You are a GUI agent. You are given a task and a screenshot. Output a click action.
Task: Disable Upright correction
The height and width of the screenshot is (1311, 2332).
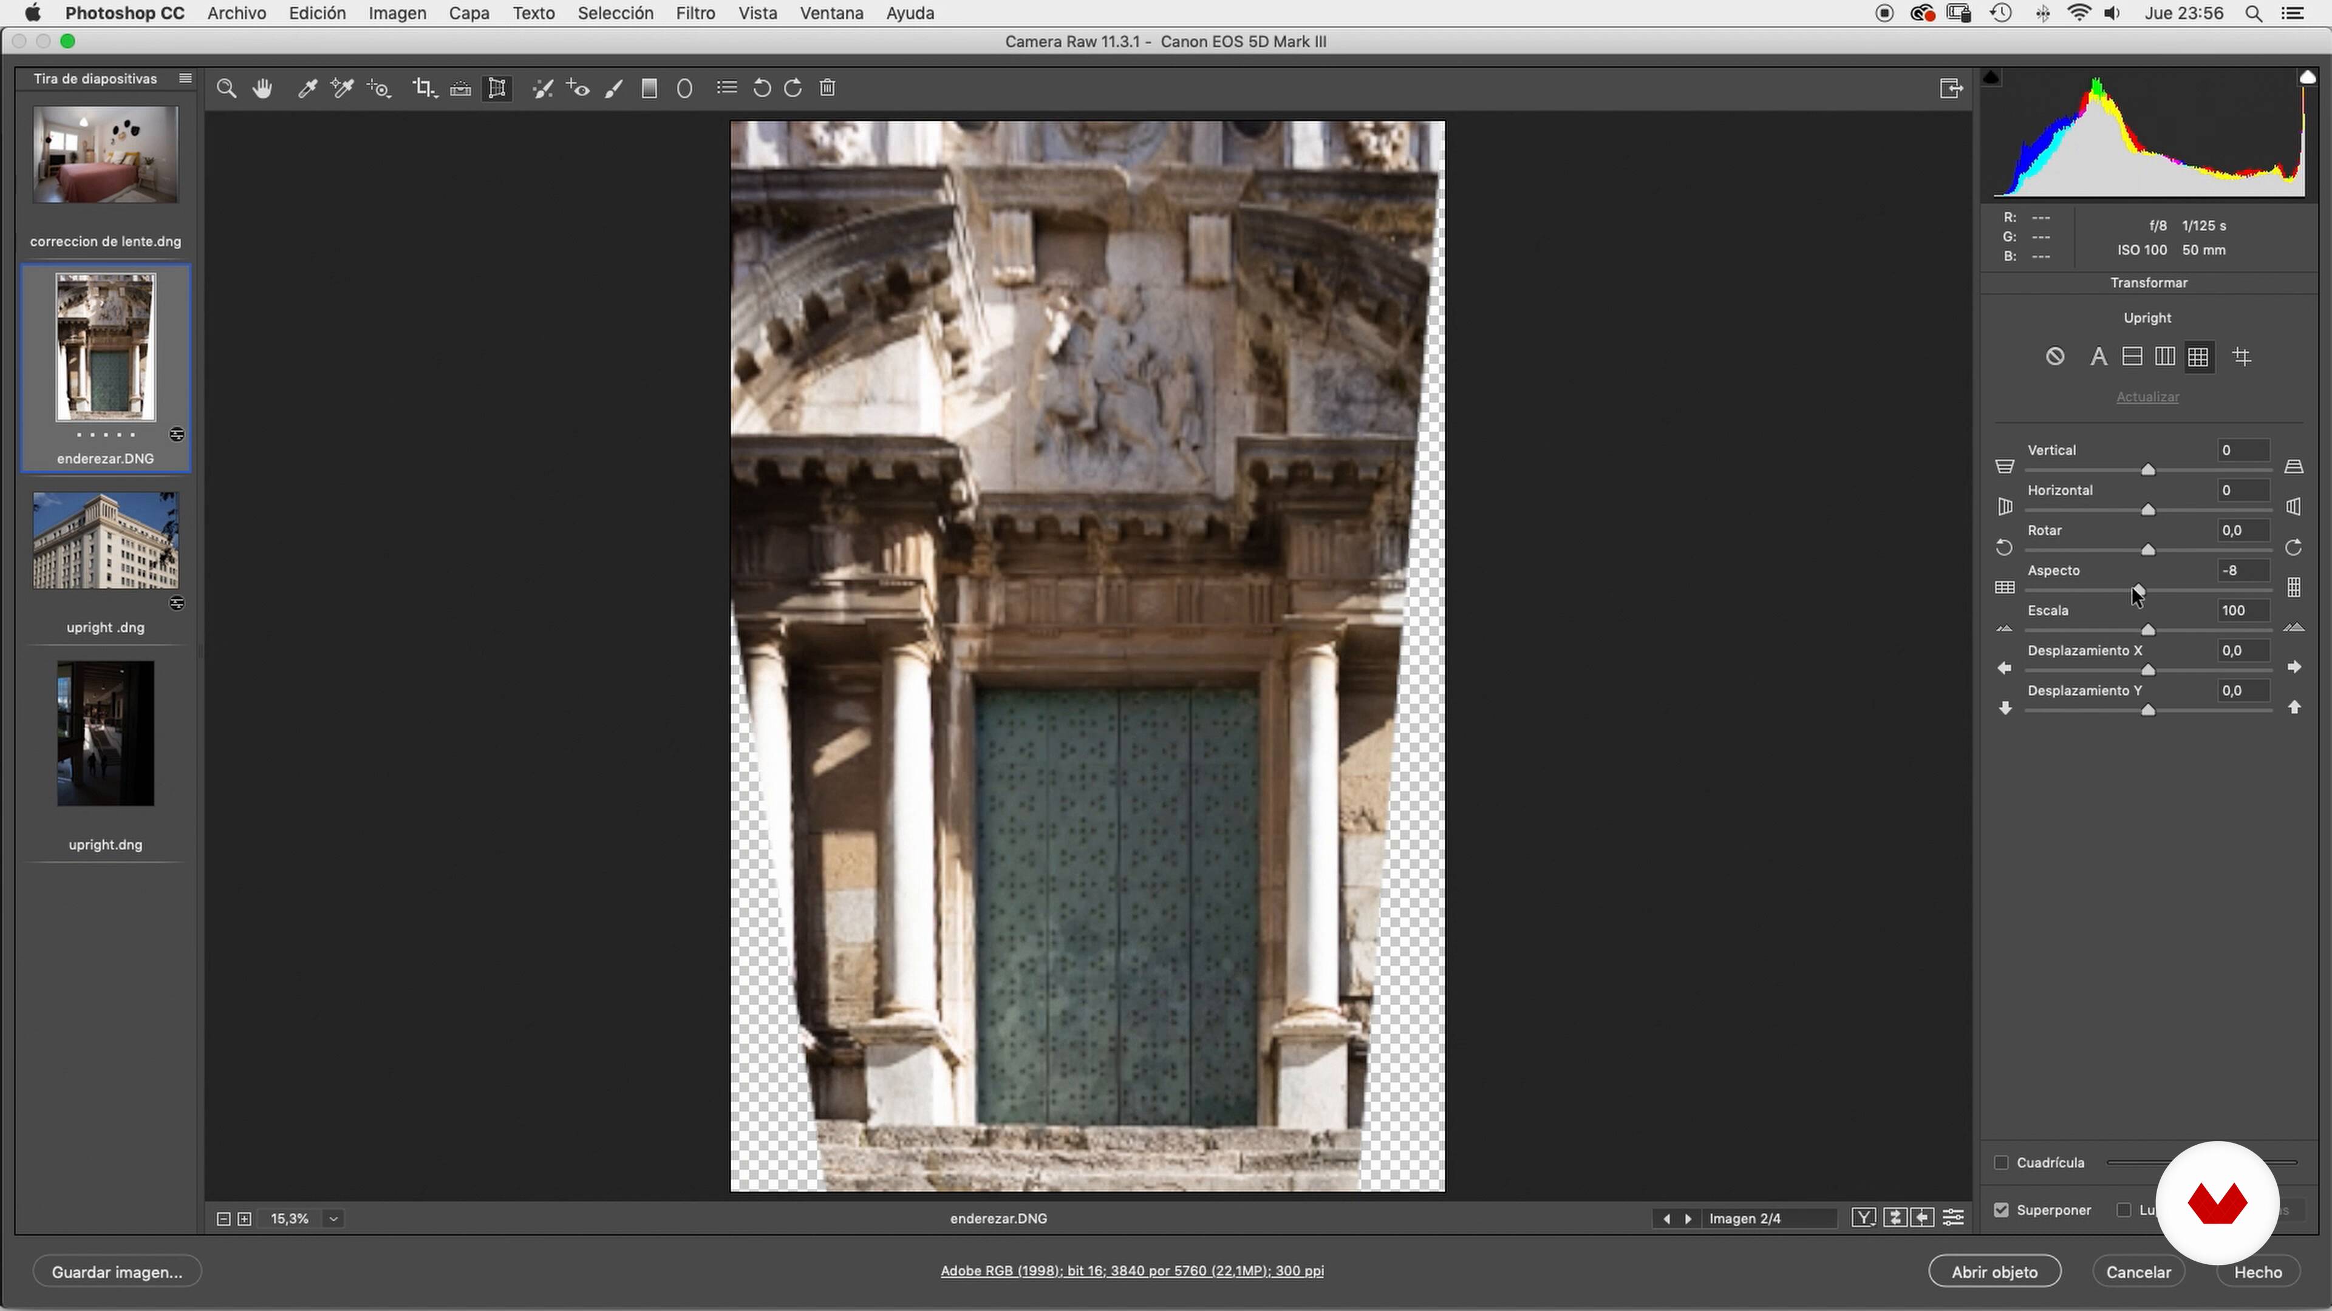click(2055, 356)
